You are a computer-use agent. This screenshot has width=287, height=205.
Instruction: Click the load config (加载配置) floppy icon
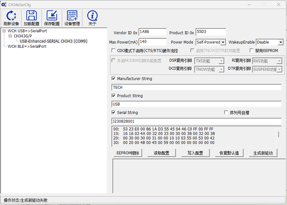pyautogui.click(x=31, y=16)
